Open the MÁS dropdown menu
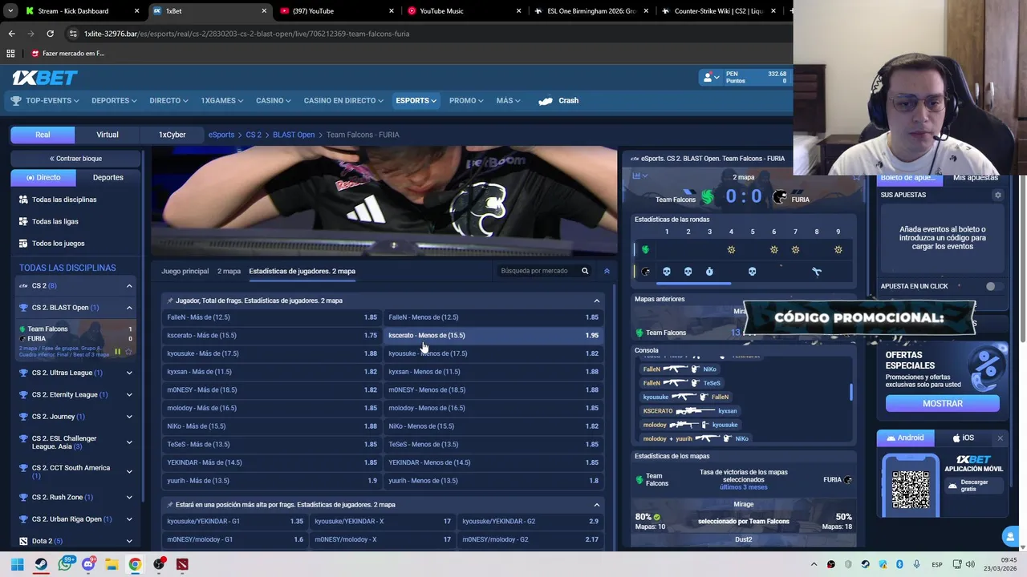 pyautogui.click(x=508, y=101)
